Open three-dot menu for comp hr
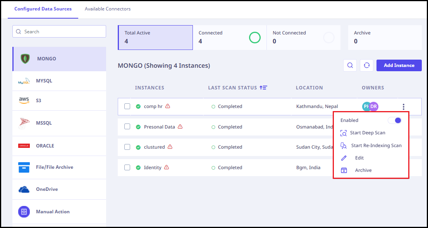Screen dimensions: 428x228 click(x=404, y=106)
